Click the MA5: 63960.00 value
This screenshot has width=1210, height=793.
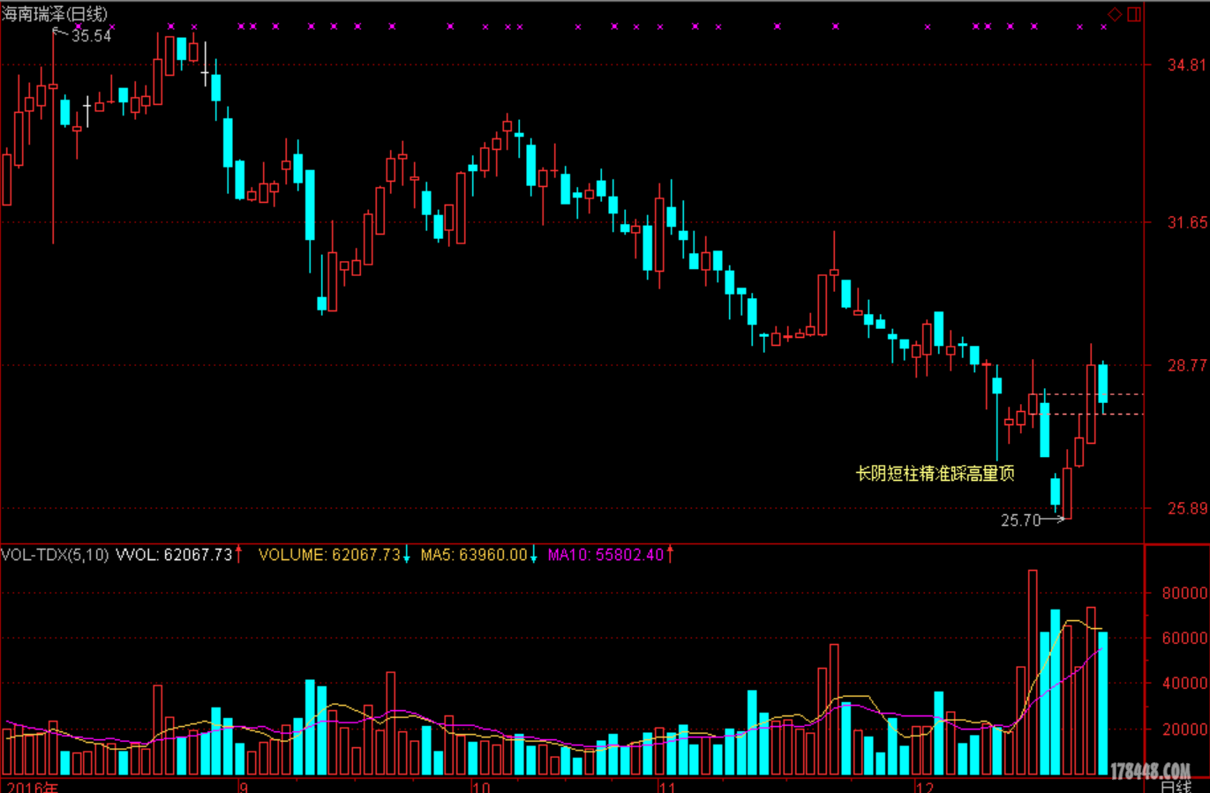coord(474,555)
